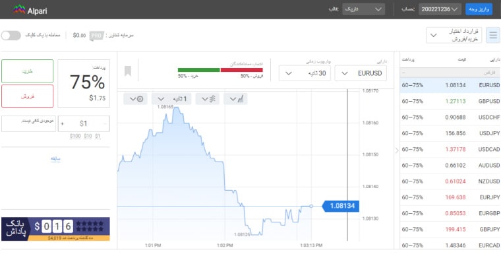Click the $1 amount input field
The width and height of the screenshot is (501, 256).
pyautogui.click(x=84, y=123)
